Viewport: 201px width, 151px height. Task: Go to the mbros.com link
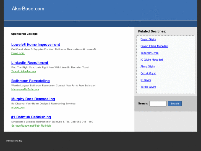coord(18,108)
